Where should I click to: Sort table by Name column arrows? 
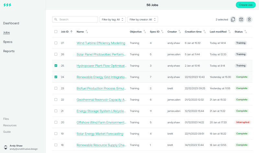(87, 32)
